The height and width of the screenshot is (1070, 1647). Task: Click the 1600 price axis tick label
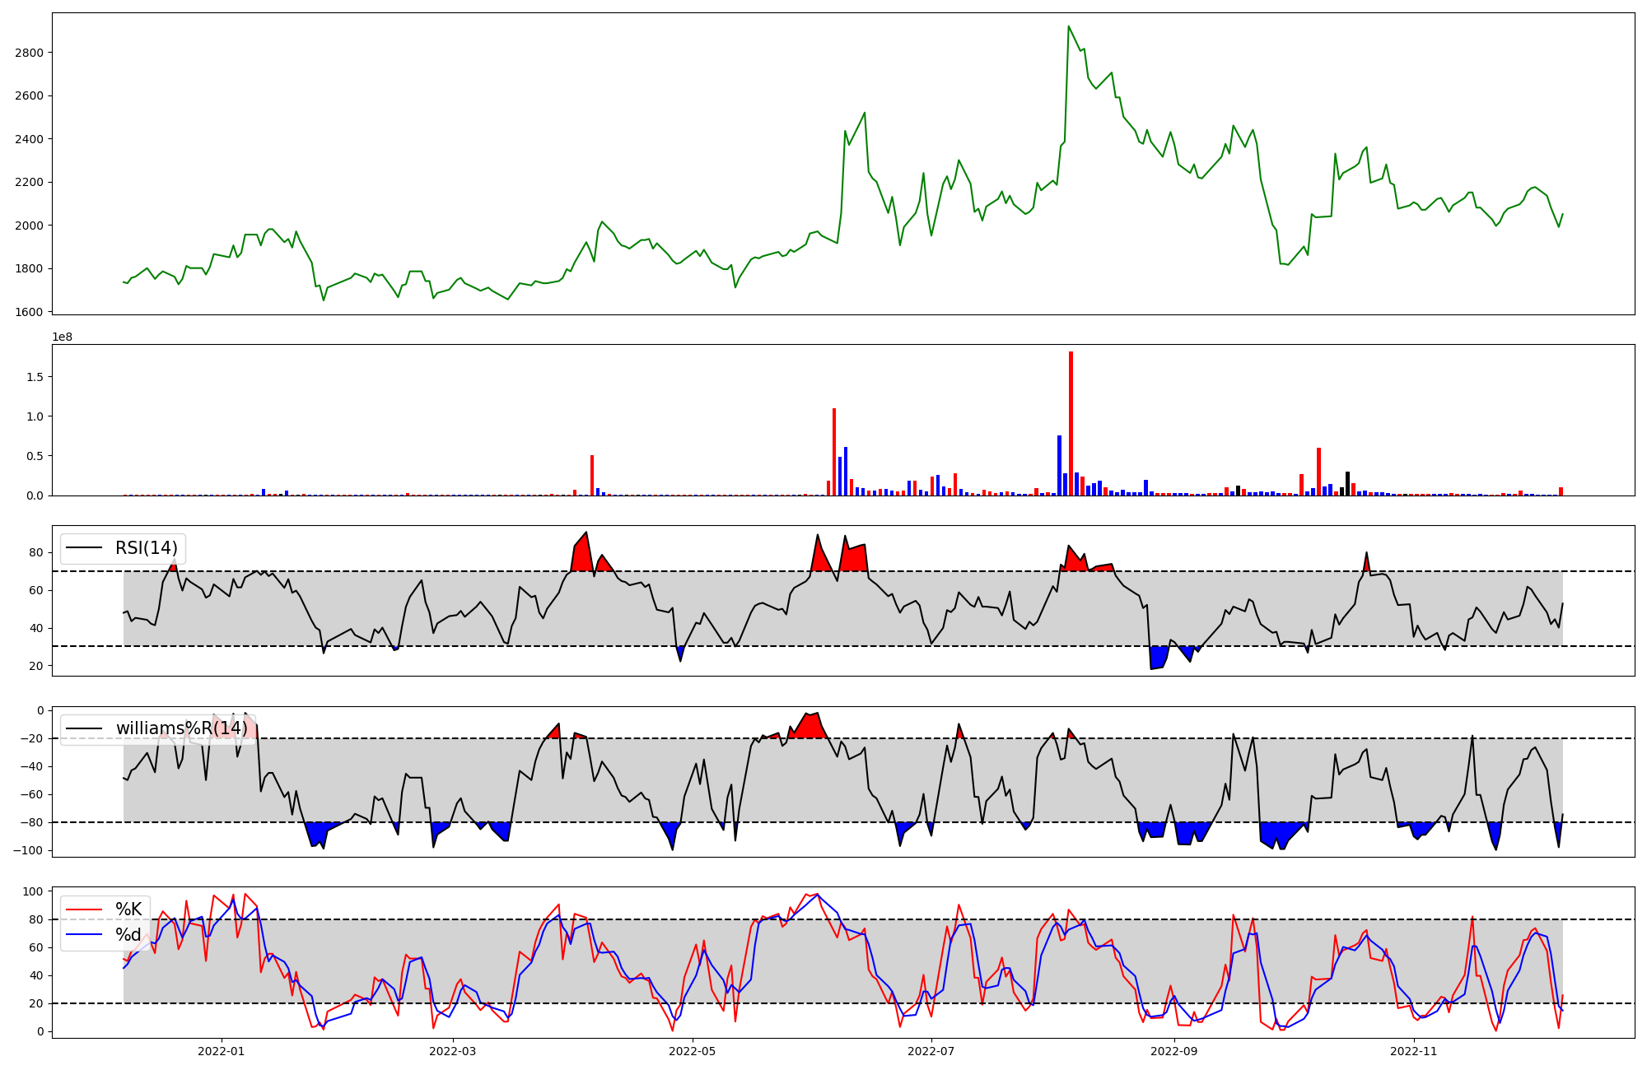point(30,312)
